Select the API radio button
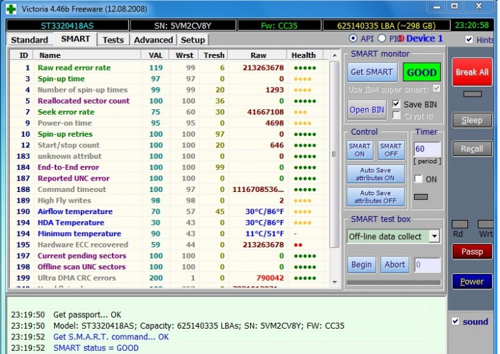Viewport: 500px width, 354px height. pyautogui.click(x=353, y=38)
